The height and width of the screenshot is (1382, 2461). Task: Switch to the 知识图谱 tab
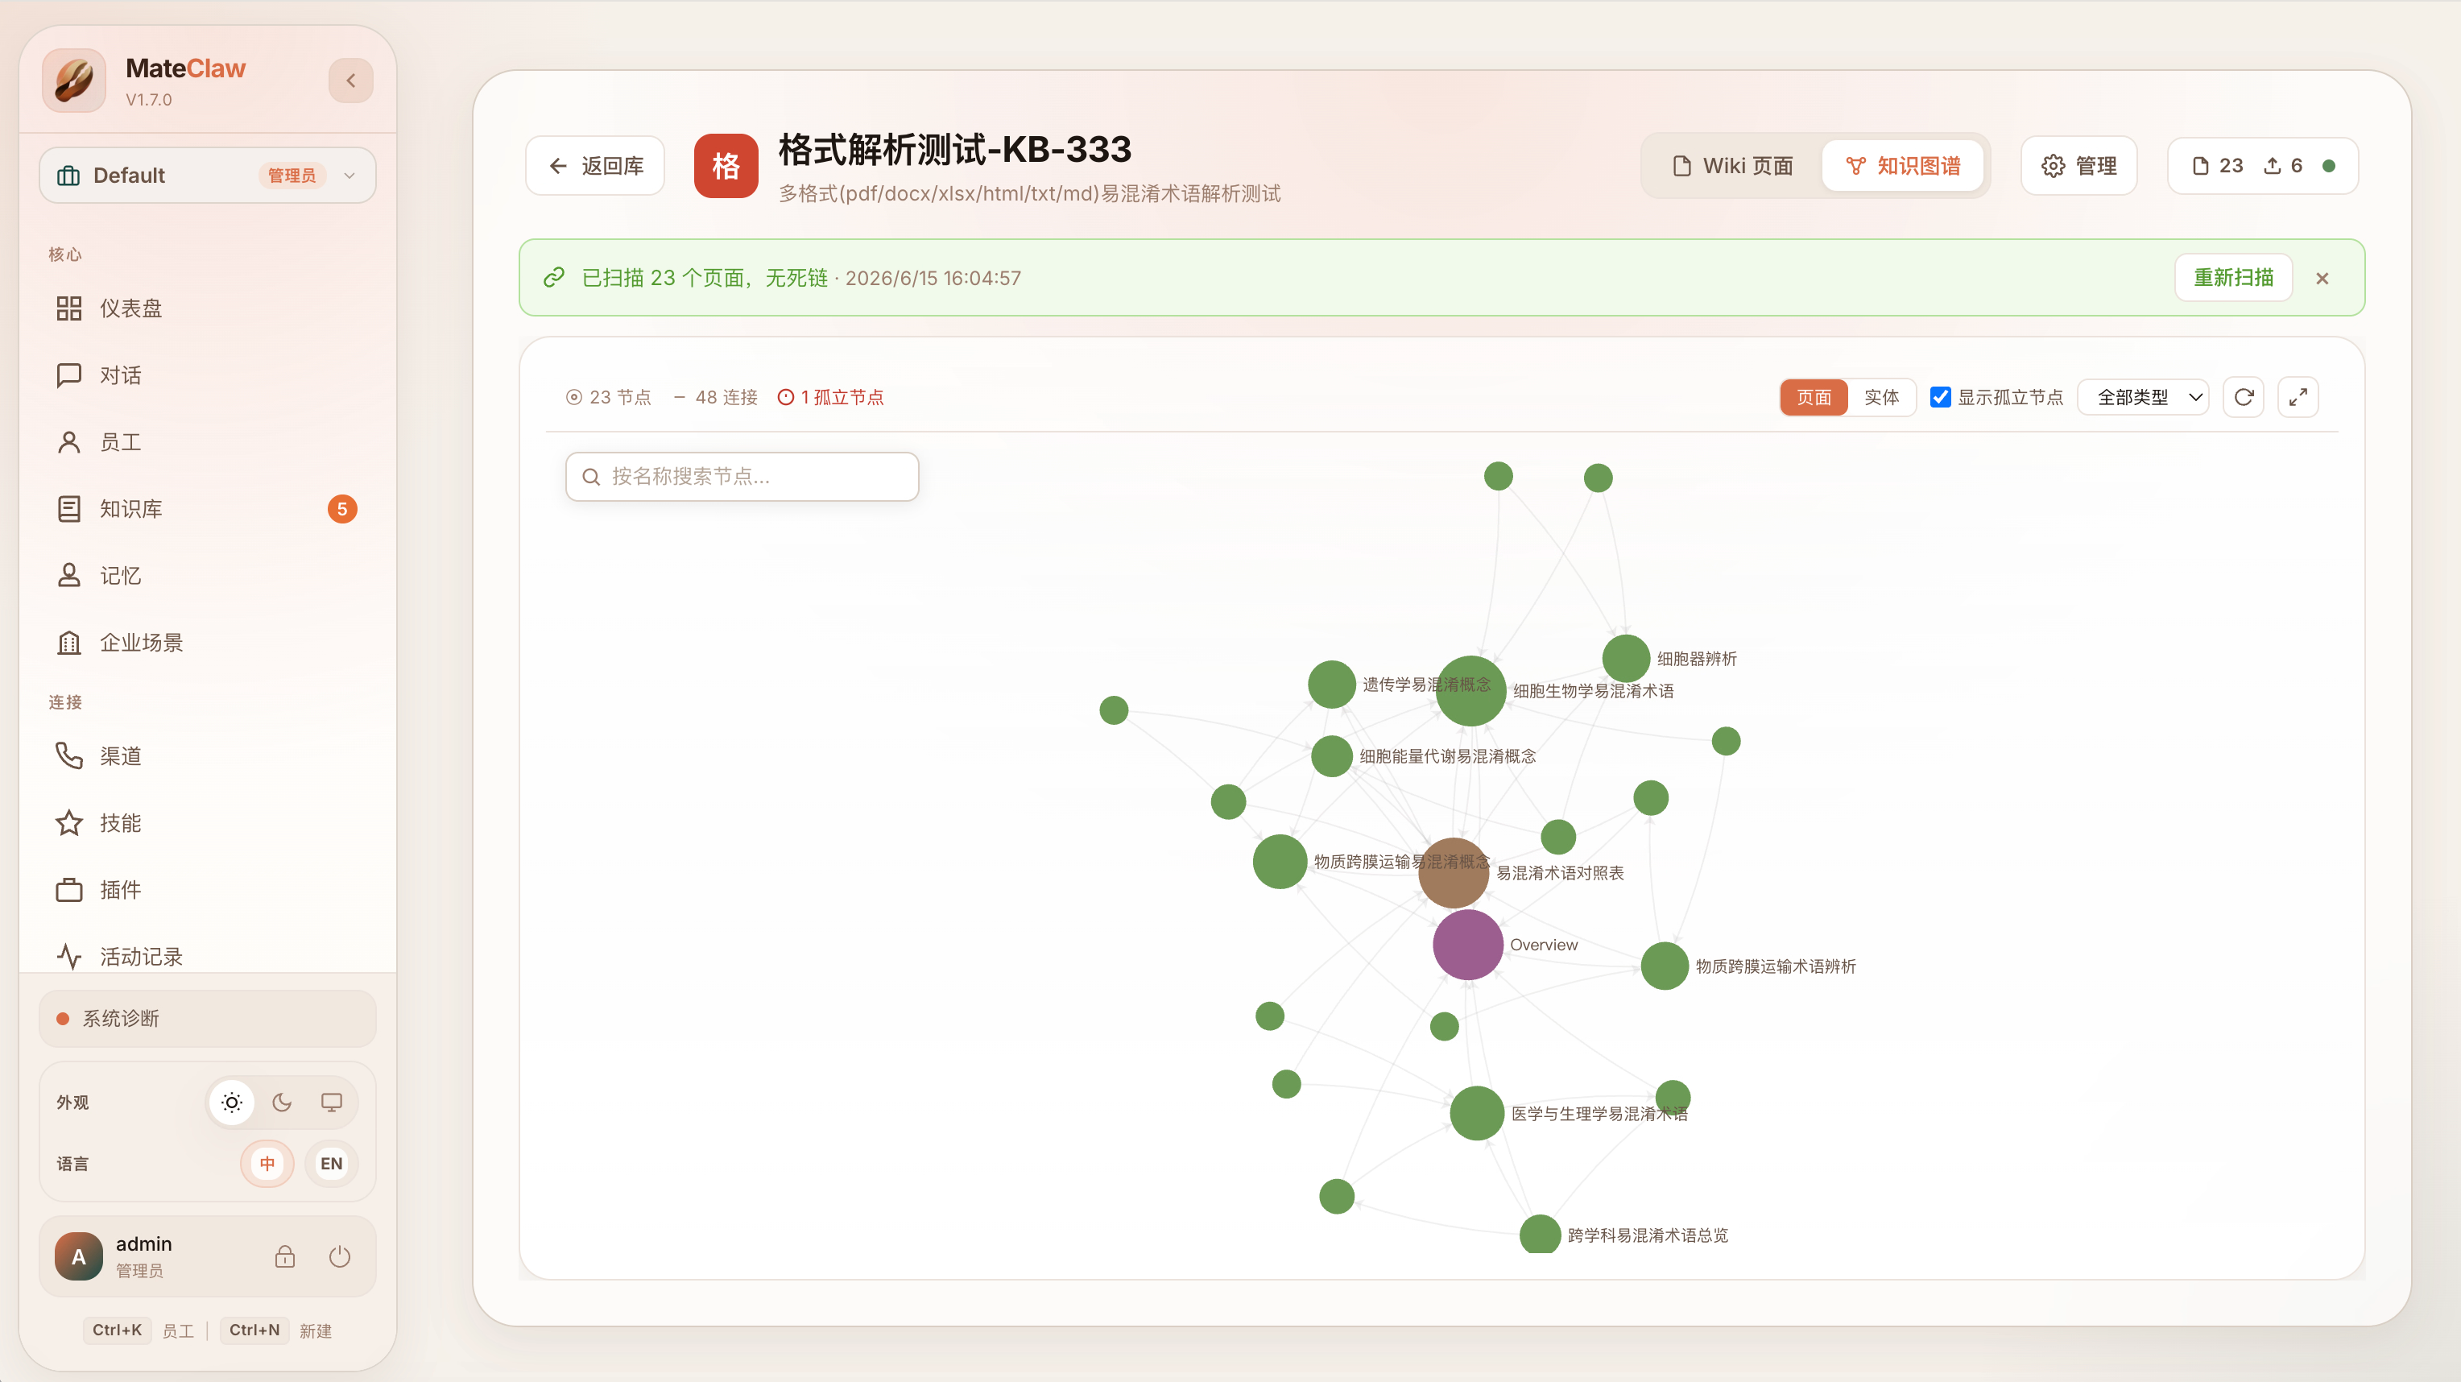(x=1903, y=165)
